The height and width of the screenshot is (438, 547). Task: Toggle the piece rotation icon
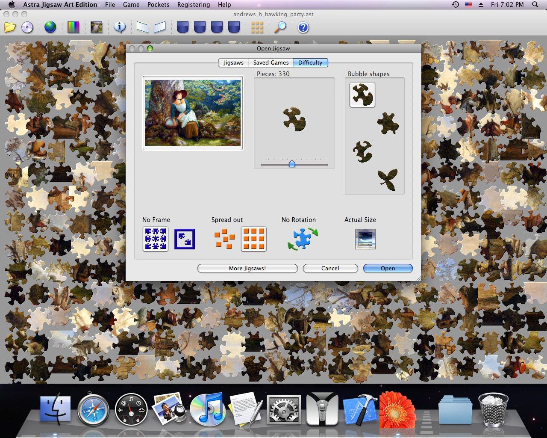click(303, 239)
